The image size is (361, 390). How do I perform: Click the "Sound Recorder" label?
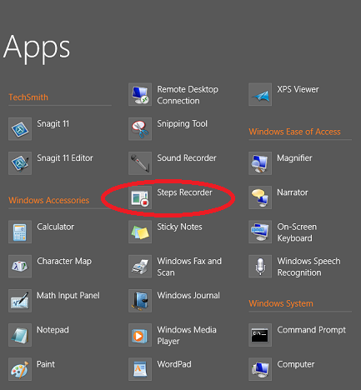click(x=187, y=158)
